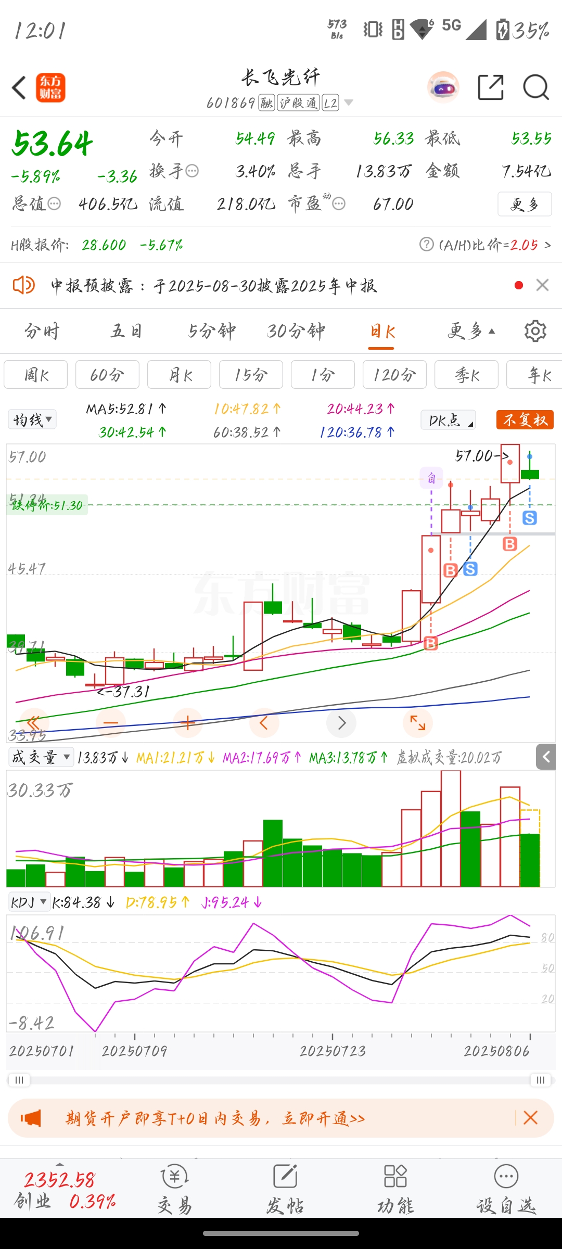The width and height of the screenshot is (562, 1249).
Task: Open the robot assistant avatar icon
Action: (443, 87)
